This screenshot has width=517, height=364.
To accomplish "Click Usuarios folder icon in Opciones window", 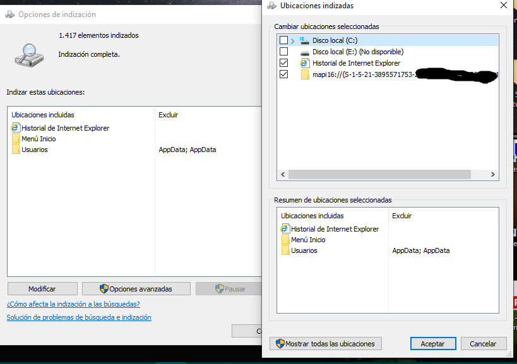I will click(16, 150).
